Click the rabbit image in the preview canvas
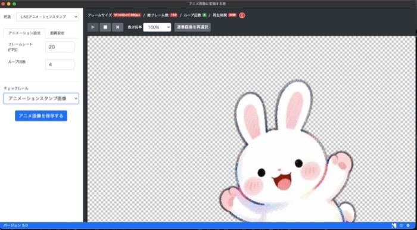Viewport: 417px width, 230px height. click(x=287, y=151)
